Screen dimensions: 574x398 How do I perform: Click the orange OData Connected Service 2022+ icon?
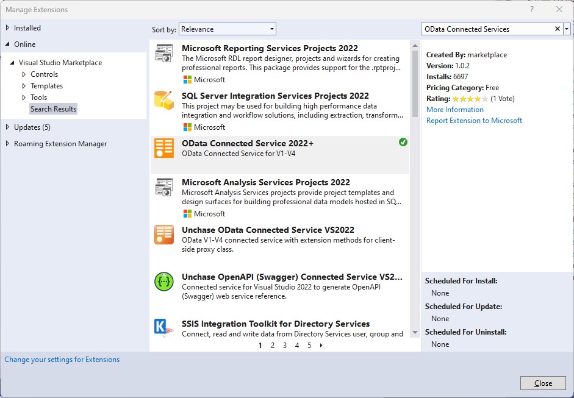tap(163, 148)
